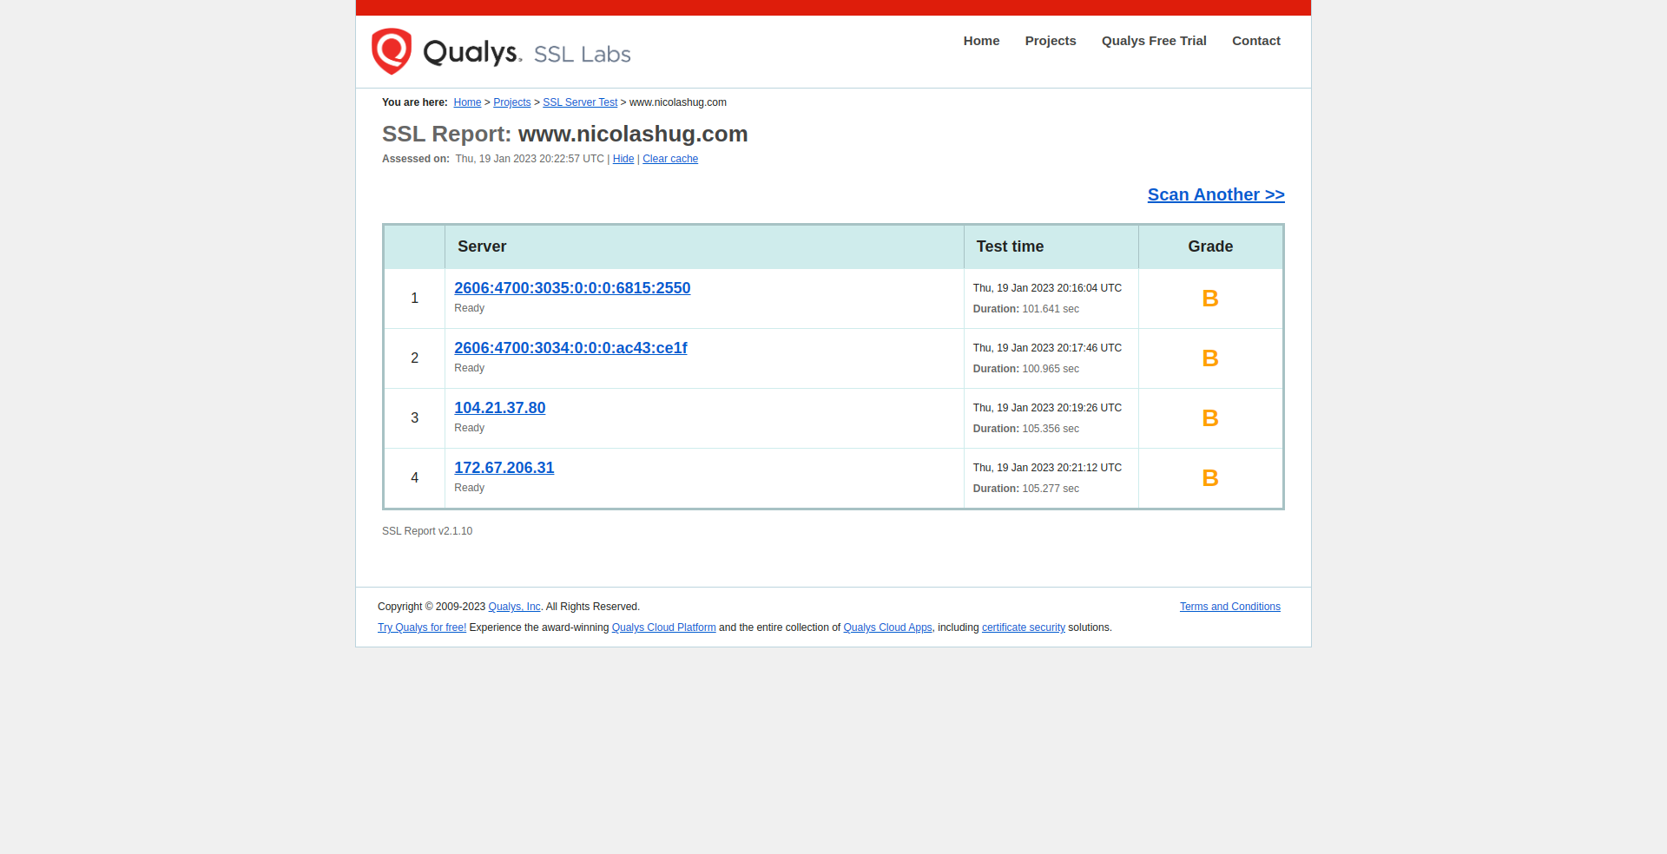Open the Qualys, Inc footer link
The image size is (1667, 854).
pyautogui.click(x=514, y=607)
